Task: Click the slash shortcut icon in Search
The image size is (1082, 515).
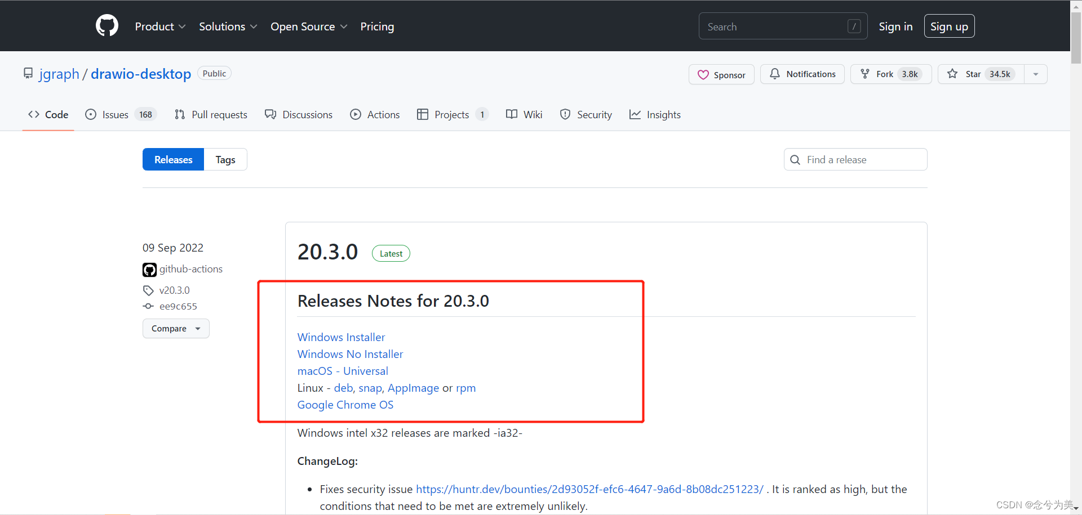Action: pyautogui.click(x=854, y=26)
